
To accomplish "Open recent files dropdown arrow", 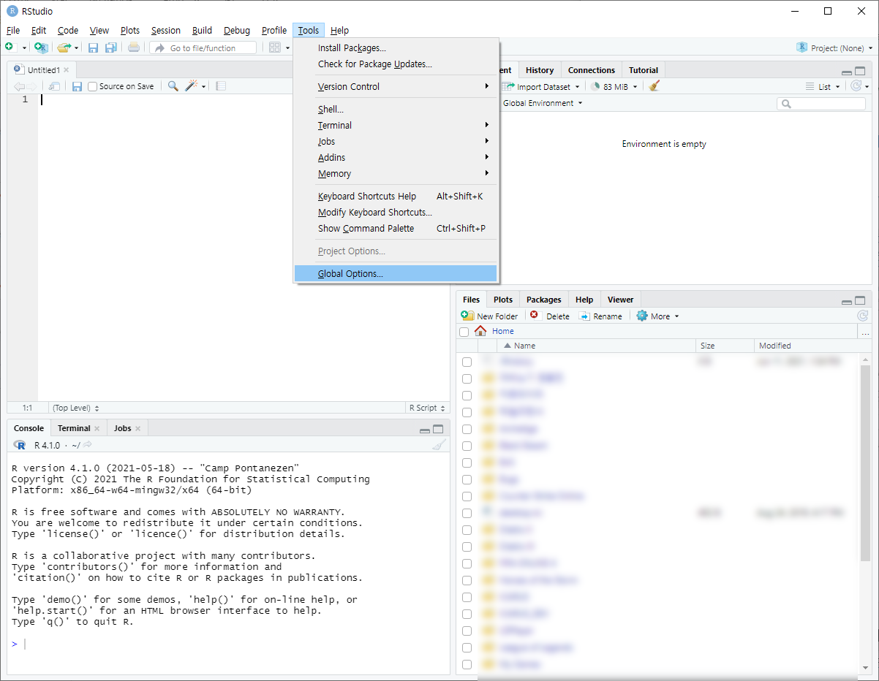I will click(76, 48).
